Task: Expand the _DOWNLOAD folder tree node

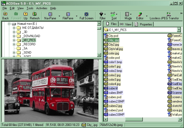Action: (x=14, y=36)
